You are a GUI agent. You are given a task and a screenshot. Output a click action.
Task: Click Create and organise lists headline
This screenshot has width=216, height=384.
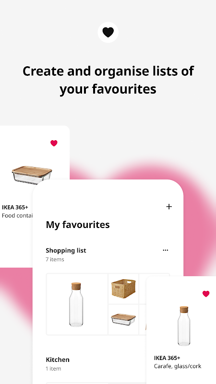point(108,80)
